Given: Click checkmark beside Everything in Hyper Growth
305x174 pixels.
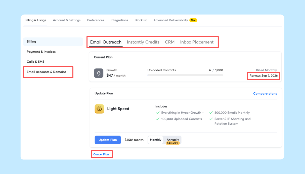Looking at the screenshot, I should coord(158,113).
